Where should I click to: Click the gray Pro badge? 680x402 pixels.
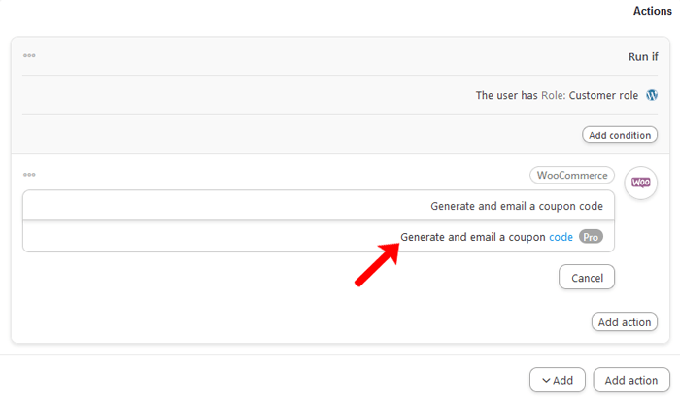pos(591,236)
